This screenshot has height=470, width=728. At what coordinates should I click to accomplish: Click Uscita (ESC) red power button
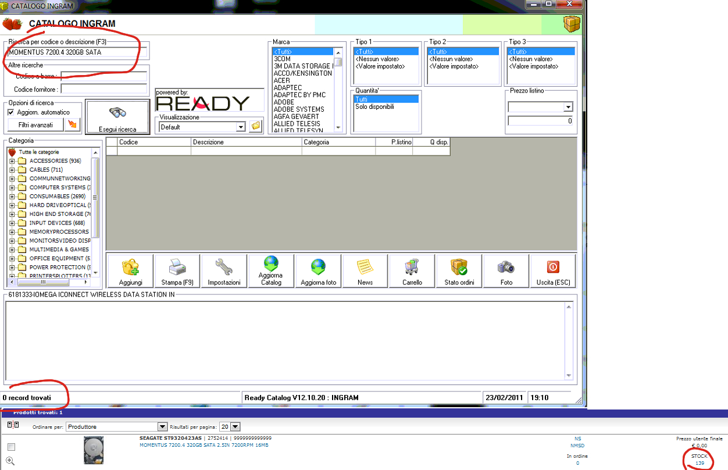tap(553, 271)
